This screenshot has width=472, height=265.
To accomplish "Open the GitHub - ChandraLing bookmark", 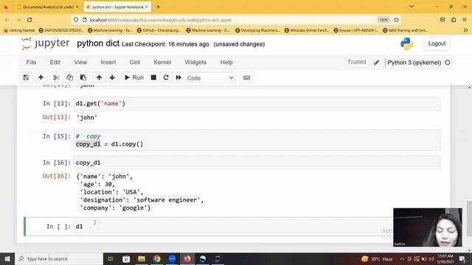I will pyautogui.click(x=159, y=30).
